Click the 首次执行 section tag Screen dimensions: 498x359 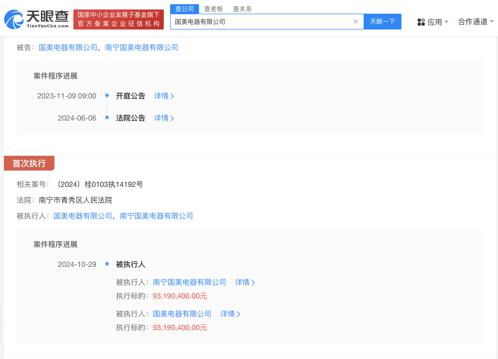click(x=29, y=163)
